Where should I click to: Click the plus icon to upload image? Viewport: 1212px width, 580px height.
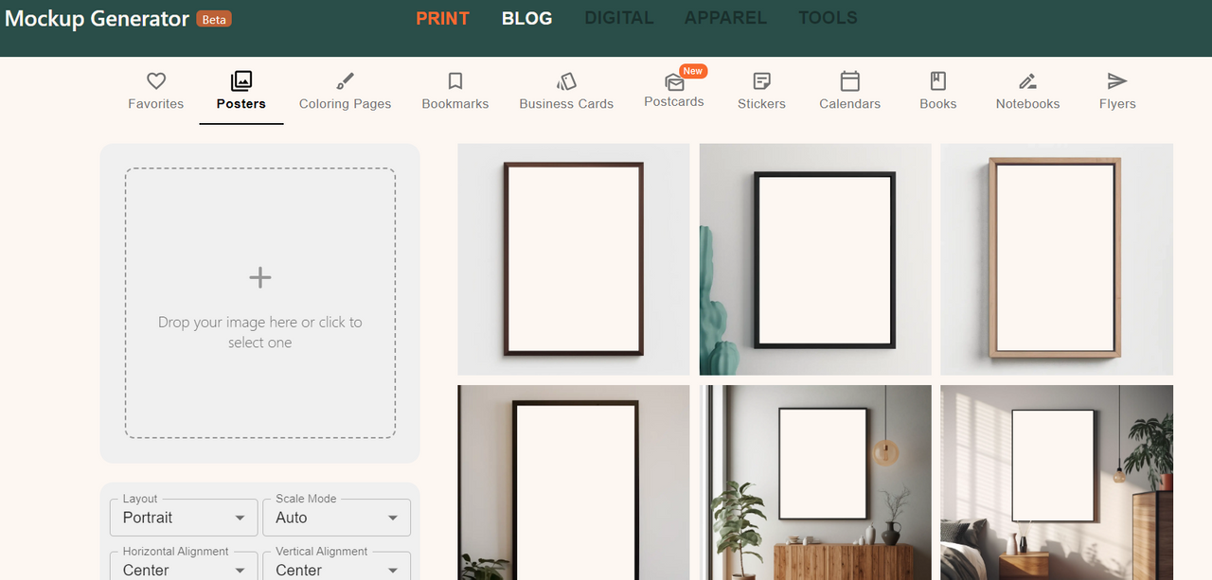click(x=260, y=277)
